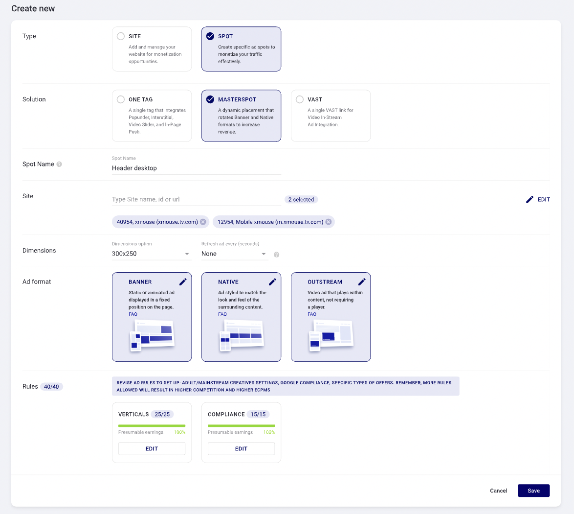Viewport: 574px width, 514px height.
Task: Expand the Refresh ad every dropdown
Action: pyautogui.click(x=234, y=254)
